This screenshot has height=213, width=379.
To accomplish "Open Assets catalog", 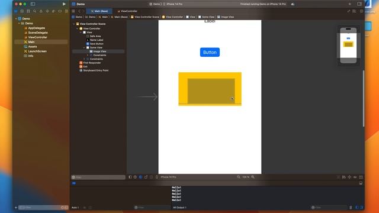I will [33, 47].
